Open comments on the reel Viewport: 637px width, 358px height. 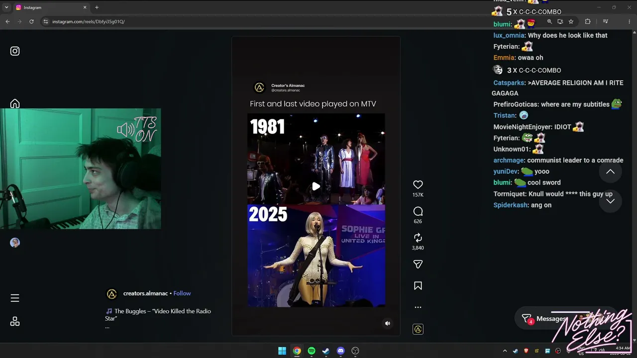(x=418, y=211)
